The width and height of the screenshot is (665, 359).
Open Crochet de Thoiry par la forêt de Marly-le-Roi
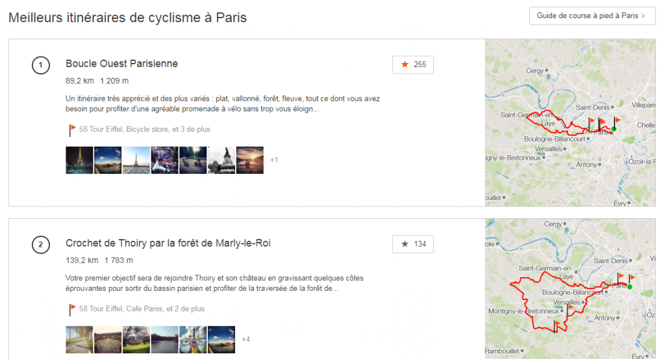pyautogui.click(x=168, y=243)
